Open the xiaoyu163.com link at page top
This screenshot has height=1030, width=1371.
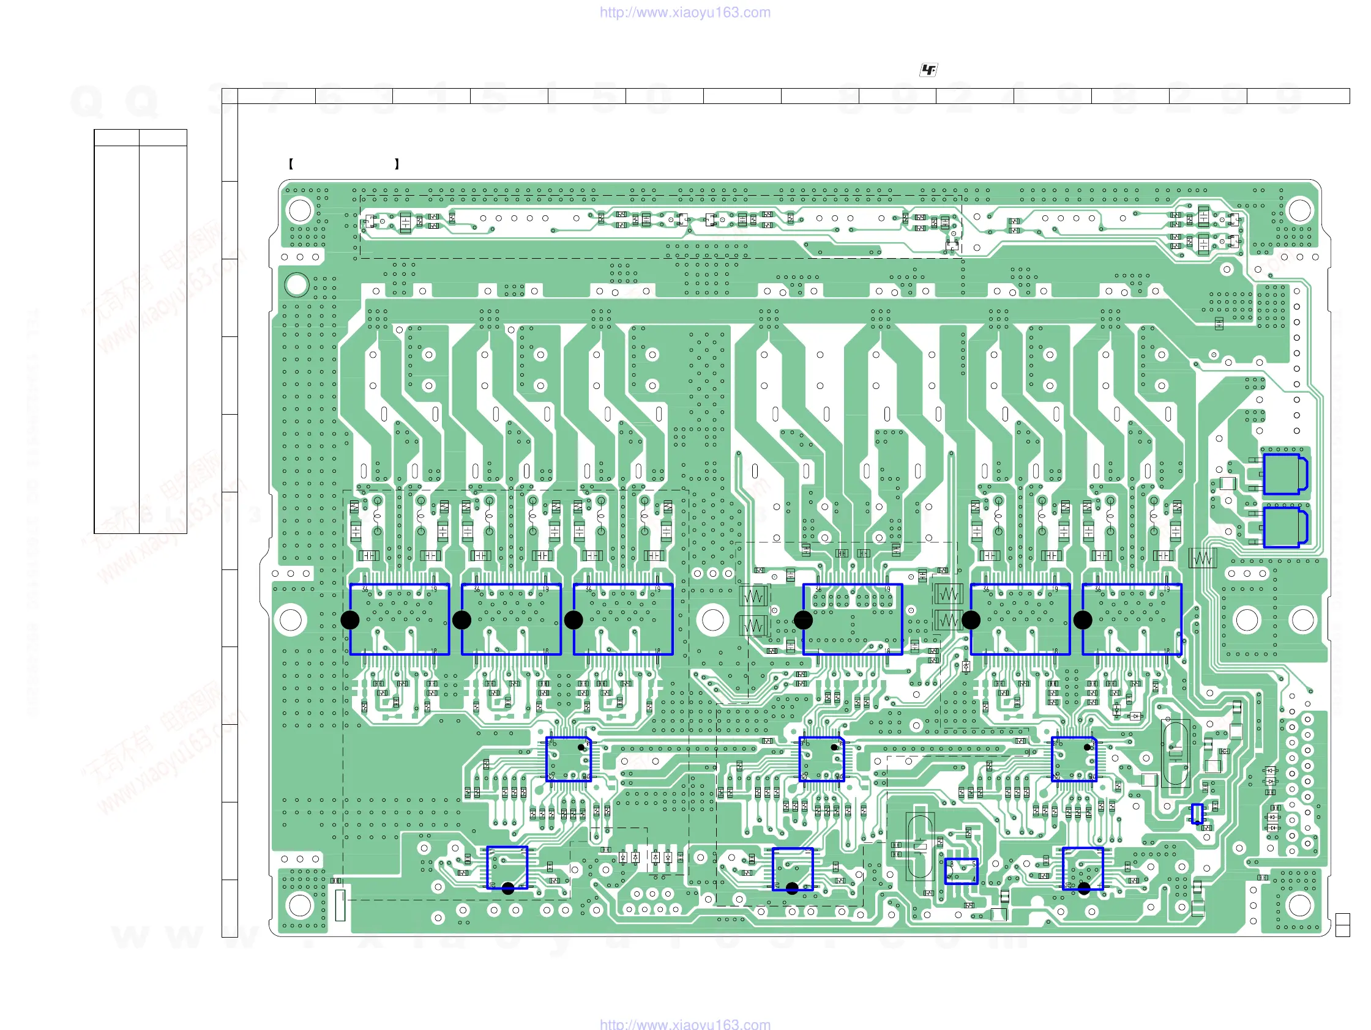(685, 12)
